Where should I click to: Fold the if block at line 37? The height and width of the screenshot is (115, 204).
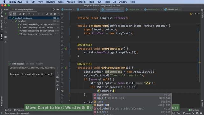(70, 79)
